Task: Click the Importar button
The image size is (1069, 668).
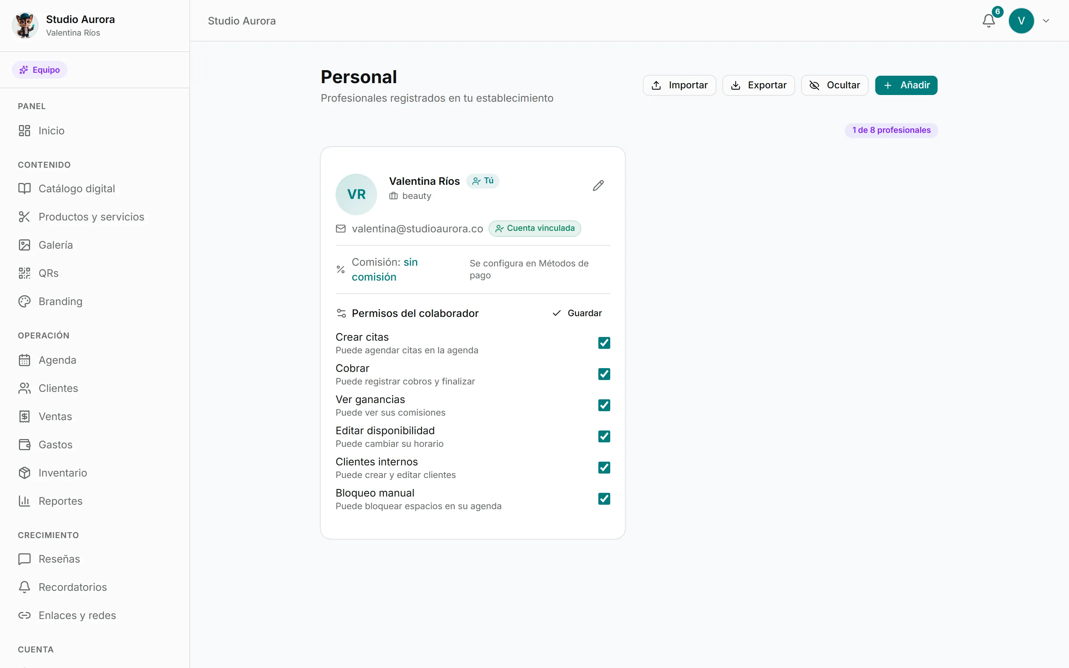Action: (x=679, y=85)
